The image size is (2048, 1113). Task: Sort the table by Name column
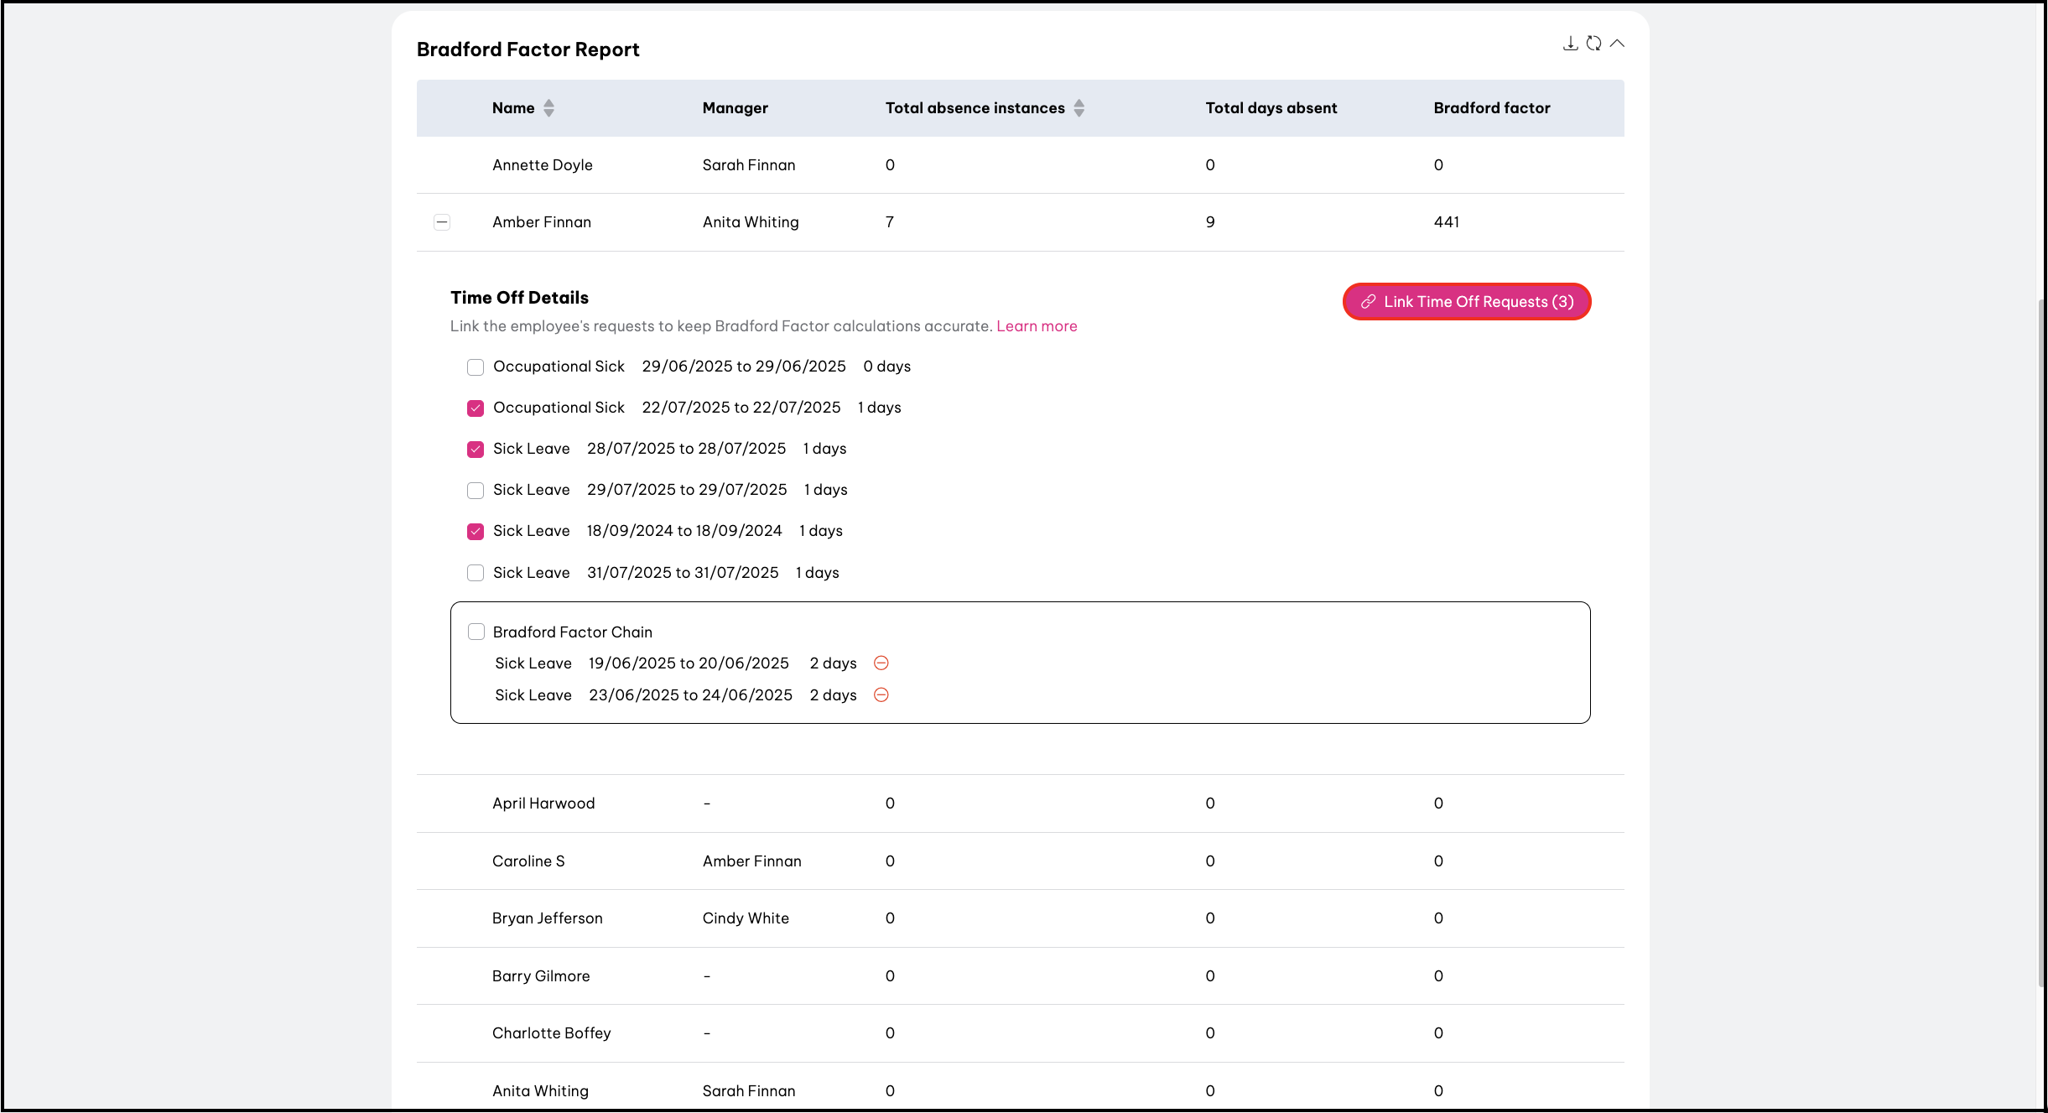548,108
